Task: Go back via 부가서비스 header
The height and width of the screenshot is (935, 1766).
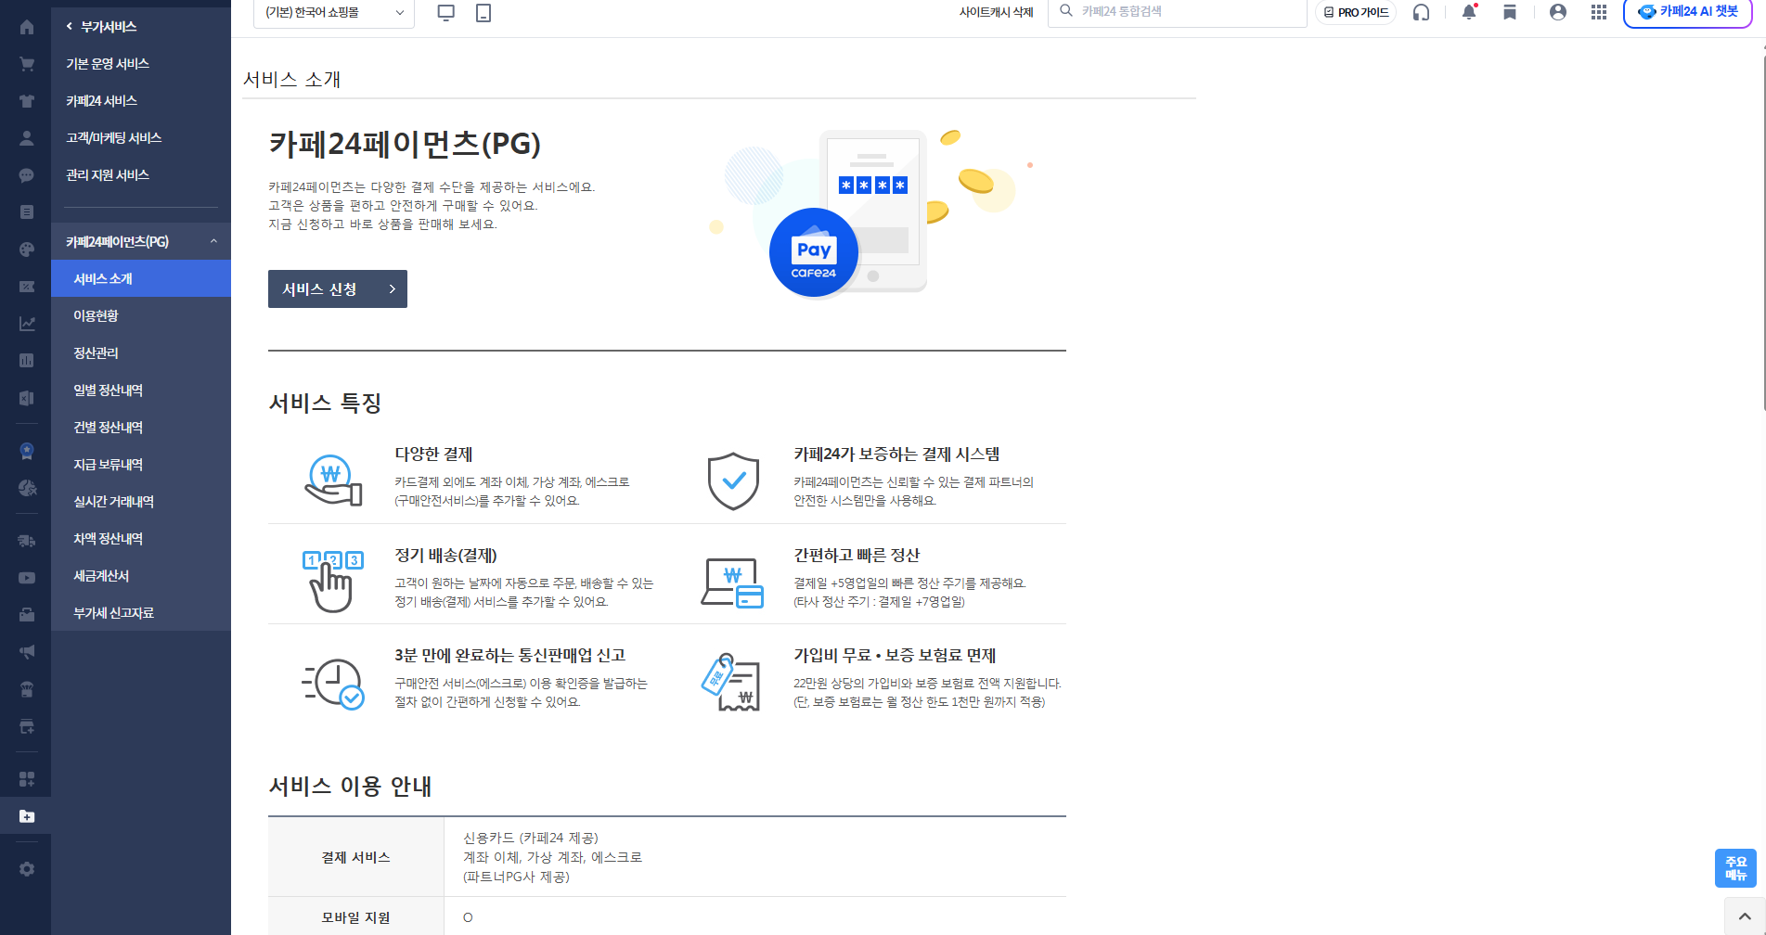Action: [101, 27]
